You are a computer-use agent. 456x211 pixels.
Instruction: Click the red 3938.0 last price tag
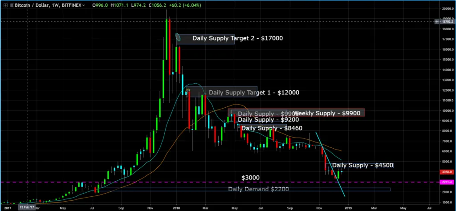click(447, 172)
